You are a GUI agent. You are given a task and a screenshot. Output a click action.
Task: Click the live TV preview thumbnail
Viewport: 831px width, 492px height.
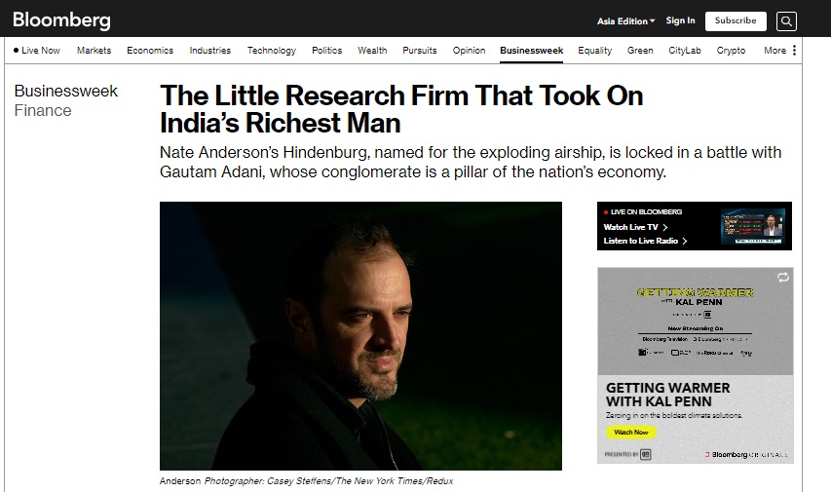753,227
